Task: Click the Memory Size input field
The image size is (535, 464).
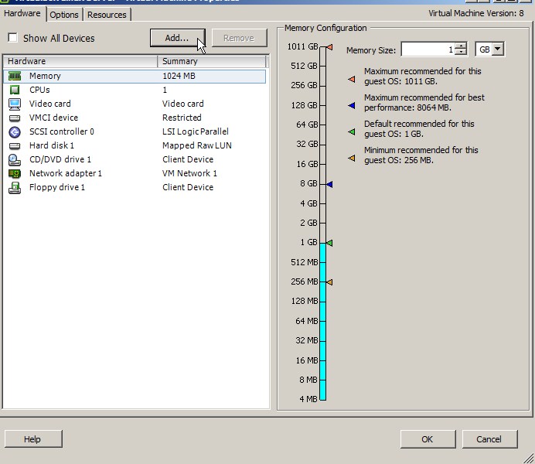Action: coord(428,49)
